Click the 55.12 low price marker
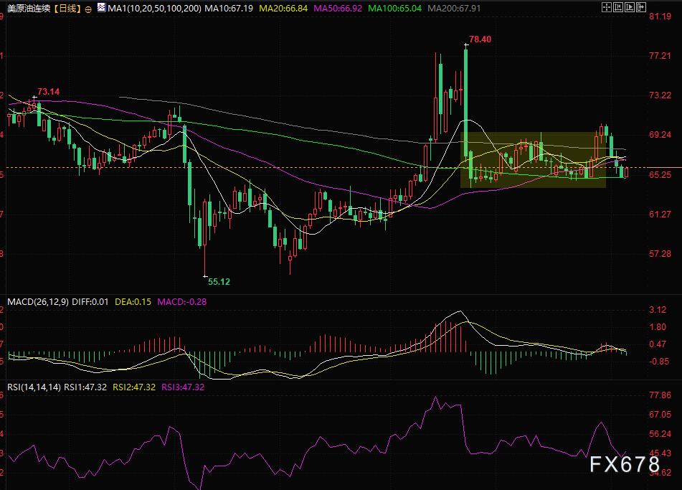Viewport: 682px width, 490px height. [219, 283]
